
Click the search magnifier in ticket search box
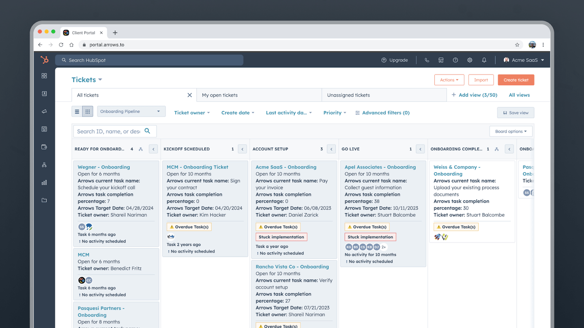coord(148,131)
